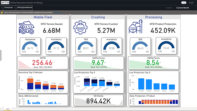197x111 pixels.
Task: Expand dropdown arrow after Enterprise
Action: click(x=15, y=8)
